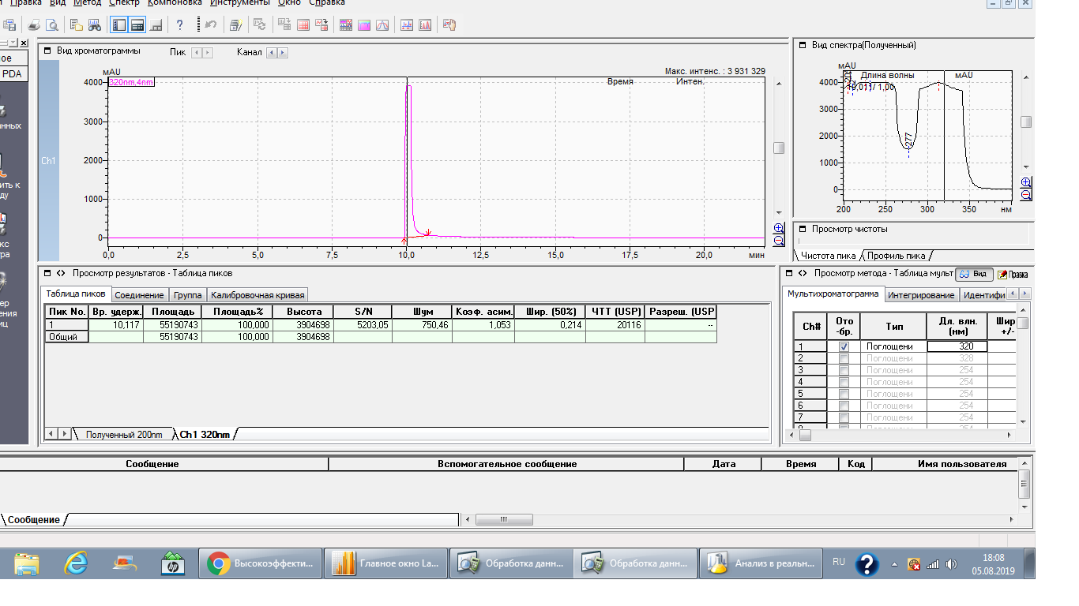Click the magenta contour plot toolbar icon
Viewport: 1079px width, 606px height.
364,25
